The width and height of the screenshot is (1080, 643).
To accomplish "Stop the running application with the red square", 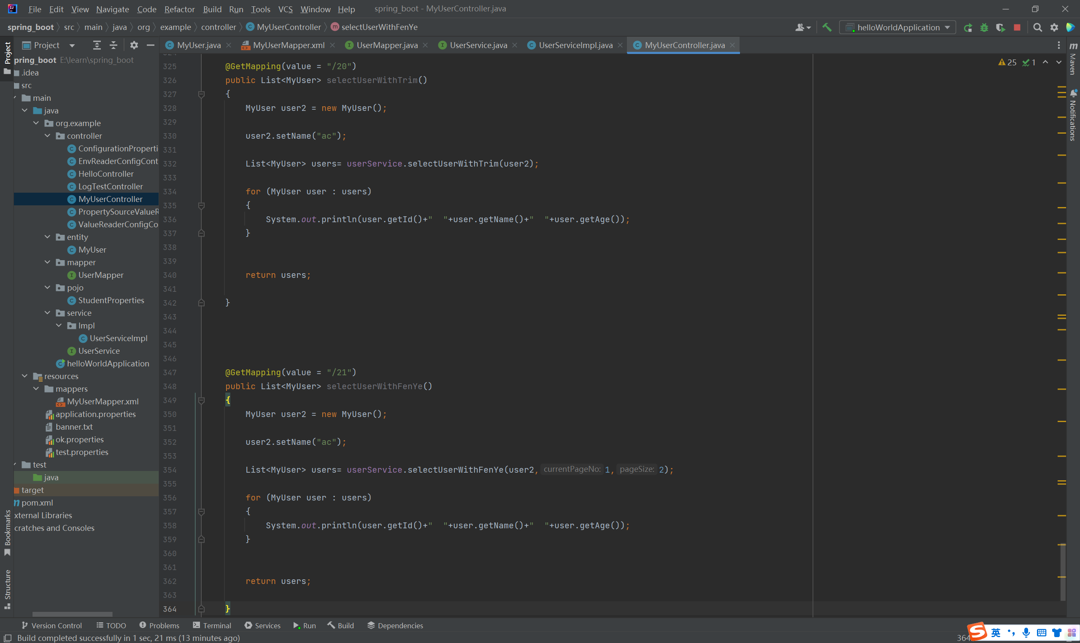I will click(x=1017, y=27).
